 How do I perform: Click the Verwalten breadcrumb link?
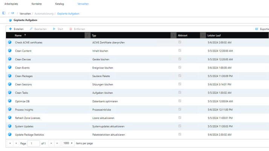tap(25, 14)
